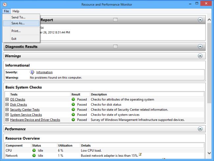Click the green Idle status icon for Network
The width and height of the screenshot is (214, 161).
coord(34,155)
